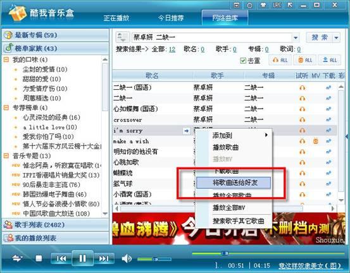Open the search type icon dropdown

123,37
